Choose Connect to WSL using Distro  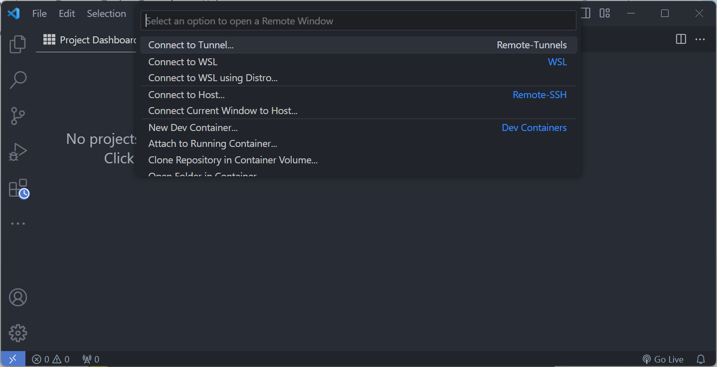(x=358, y=78)
